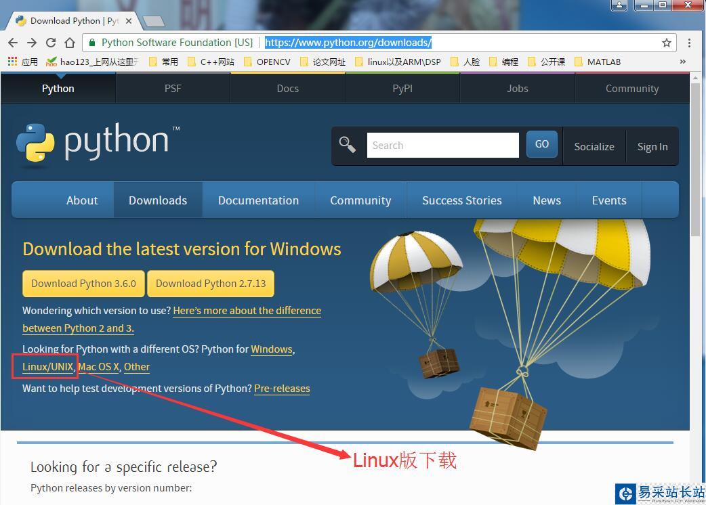Open the Sign In menu
This screenshot has width=706, height=505.
coord(652,147)
